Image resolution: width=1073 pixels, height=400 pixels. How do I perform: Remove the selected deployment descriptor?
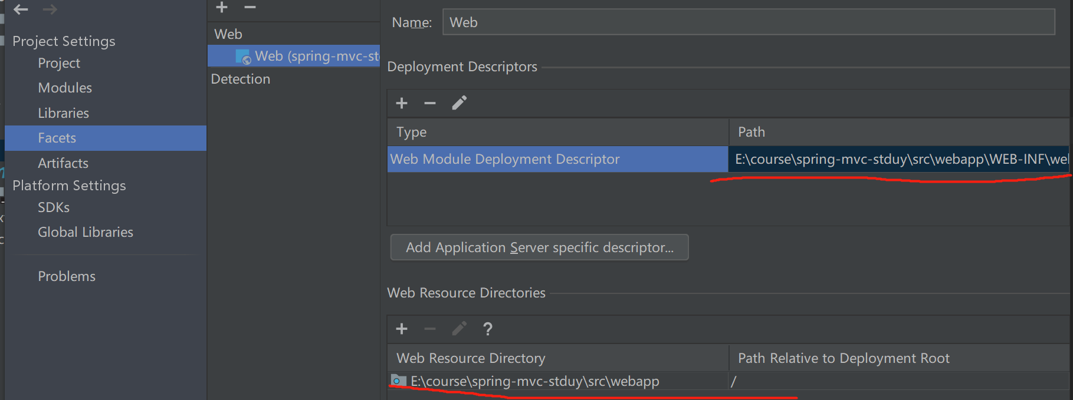click(x=430, y=103)
